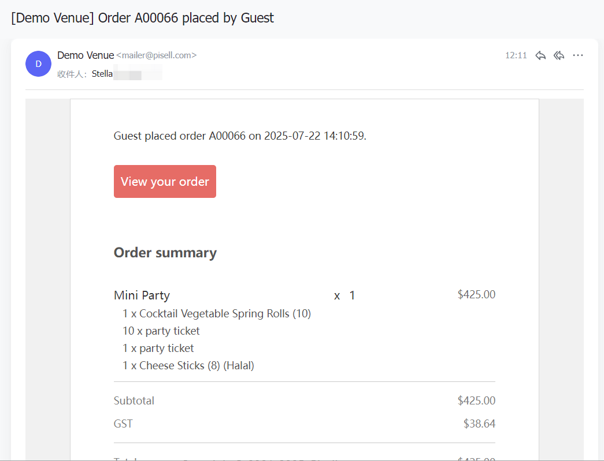604x461 pixels.
Task: Click the Subtotal amount $425.00
Action: 476,400
